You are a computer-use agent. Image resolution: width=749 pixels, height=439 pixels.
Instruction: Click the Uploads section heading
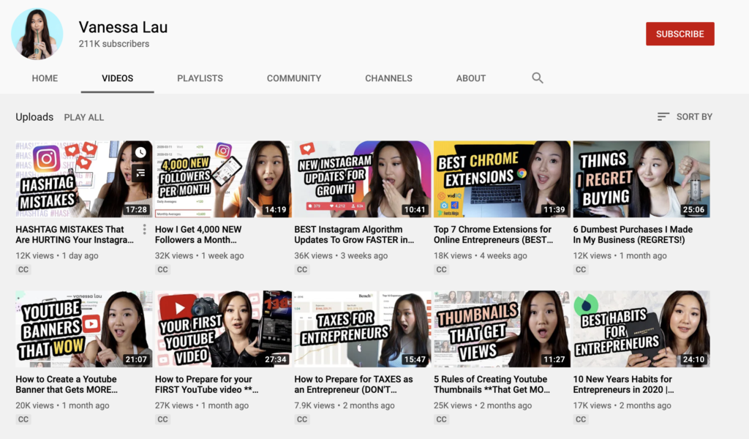pyautogui.click(x=34, y=117)
